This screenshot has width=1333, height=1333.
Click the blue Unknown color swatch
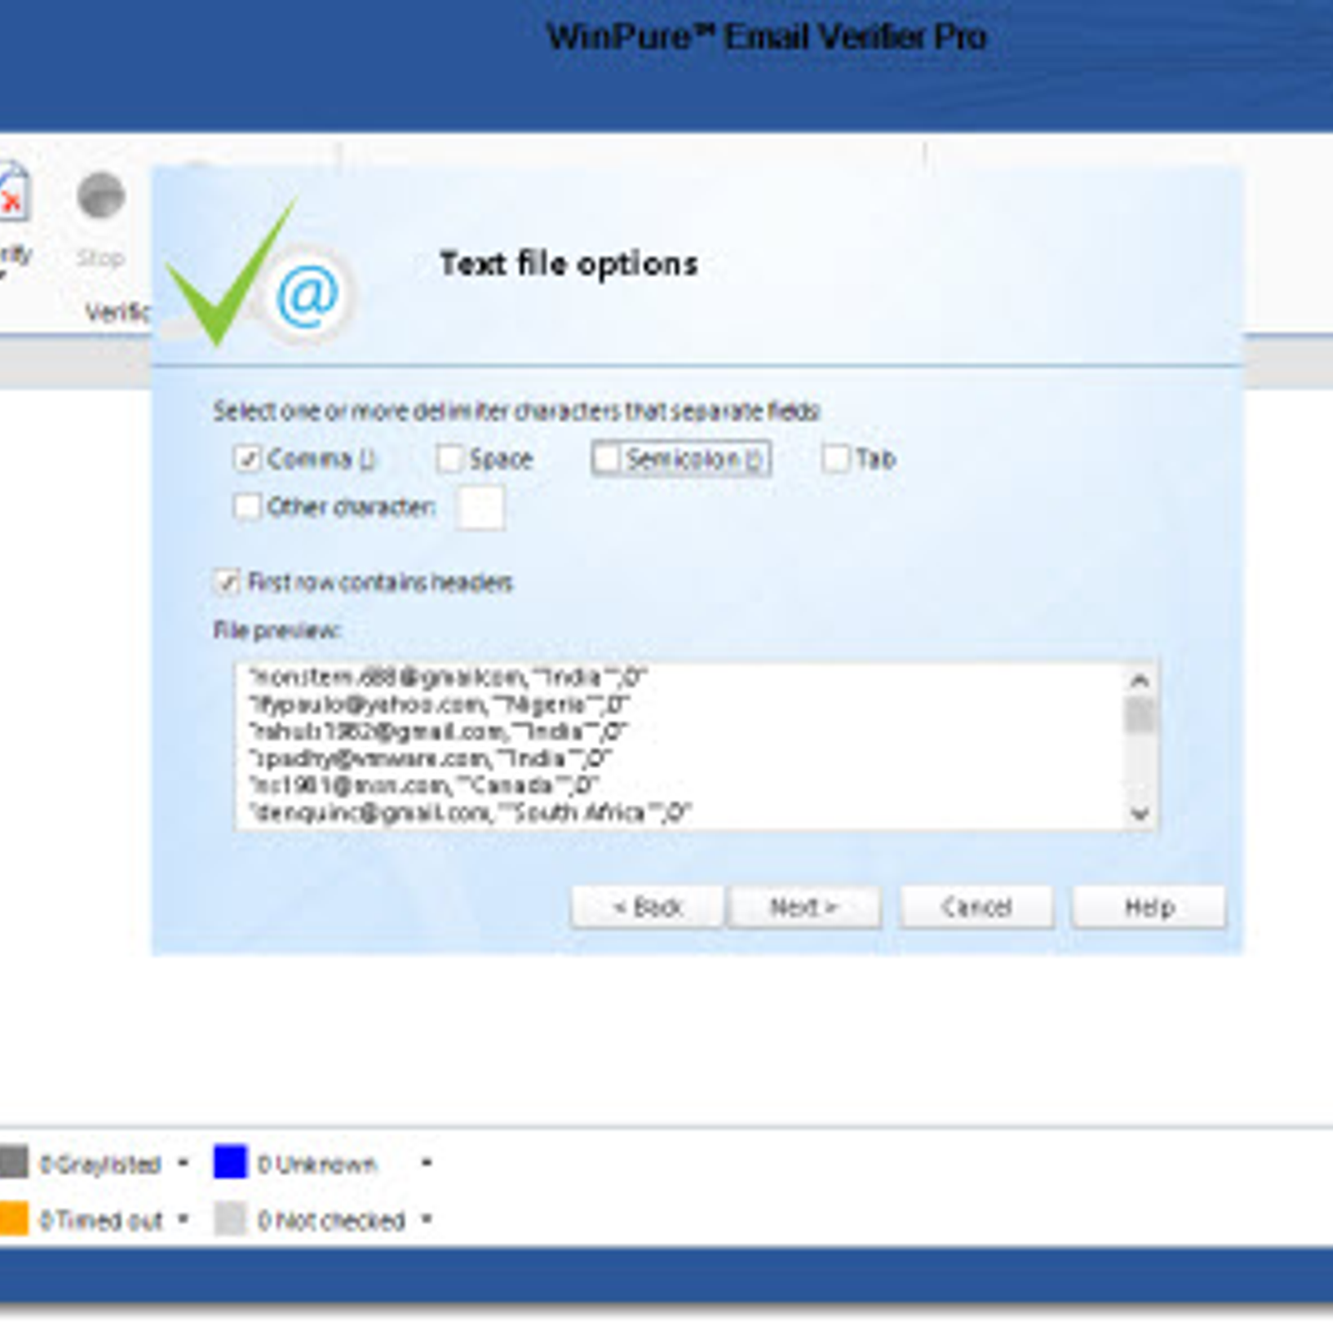coord(231,1162)
